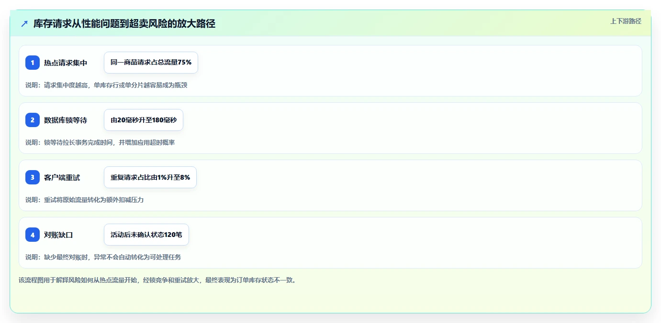Select the 上下游路径 label in the header
The height and width of the screenshot is (323, 661).
626,21
